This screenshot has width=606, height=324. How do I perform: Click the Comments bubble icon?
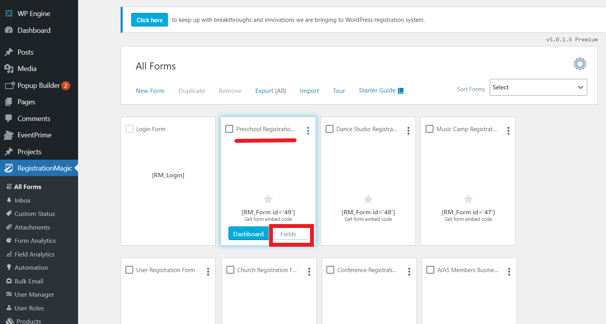pos(9,118)
